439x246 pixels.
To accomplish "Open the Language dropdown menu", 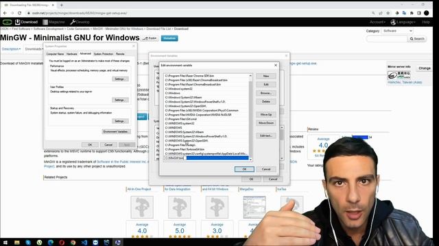I will click(x=403, y=22).
